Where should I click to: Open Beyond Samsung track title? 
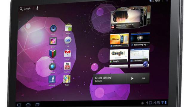(x=103, y=78)
